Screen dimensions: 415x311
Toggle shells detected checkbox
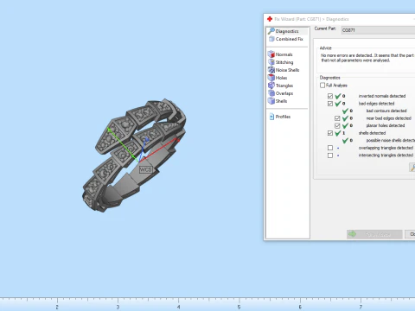[x=330, y=133]
